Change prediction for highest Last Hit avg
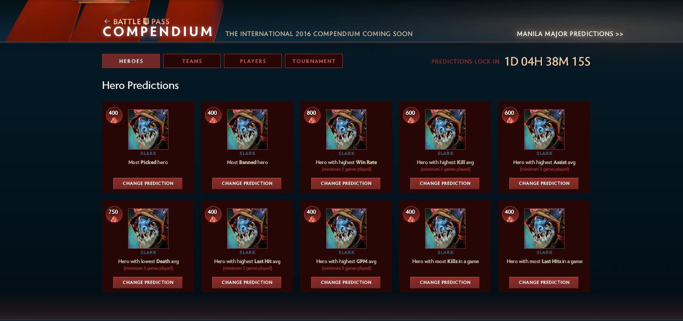Image resolution: width=683 pixels, height=321 pixels. (247, 282)
